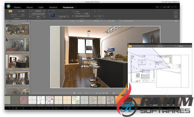Image resolution: width=194 pixels, height=117 pixels.
Task: Select the Perspectives tab
Action: coord(68,7)
